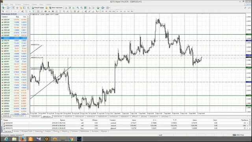Select candlestick chart display icon
This screenshot has height=142, width=252.
point(70,7)
